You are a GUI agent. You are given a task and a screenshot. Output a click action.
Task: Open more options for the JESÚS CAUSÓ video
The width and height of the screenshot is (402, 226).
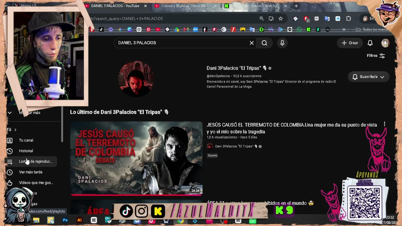click(384, 125)
